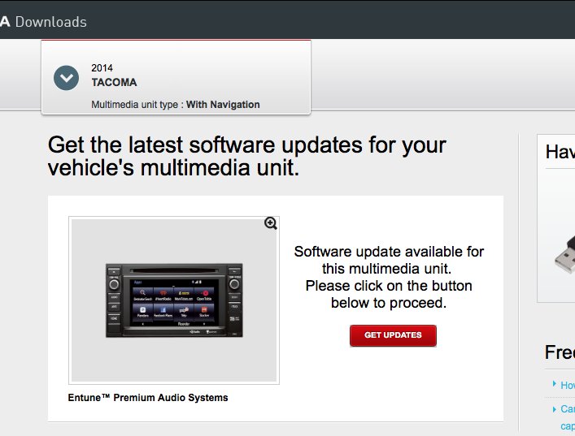The height and width of the screenshot is (436, 575).
Task: Expand the 2014 Tacoma vehicle selector chevron
Action: tap(66, 78)
